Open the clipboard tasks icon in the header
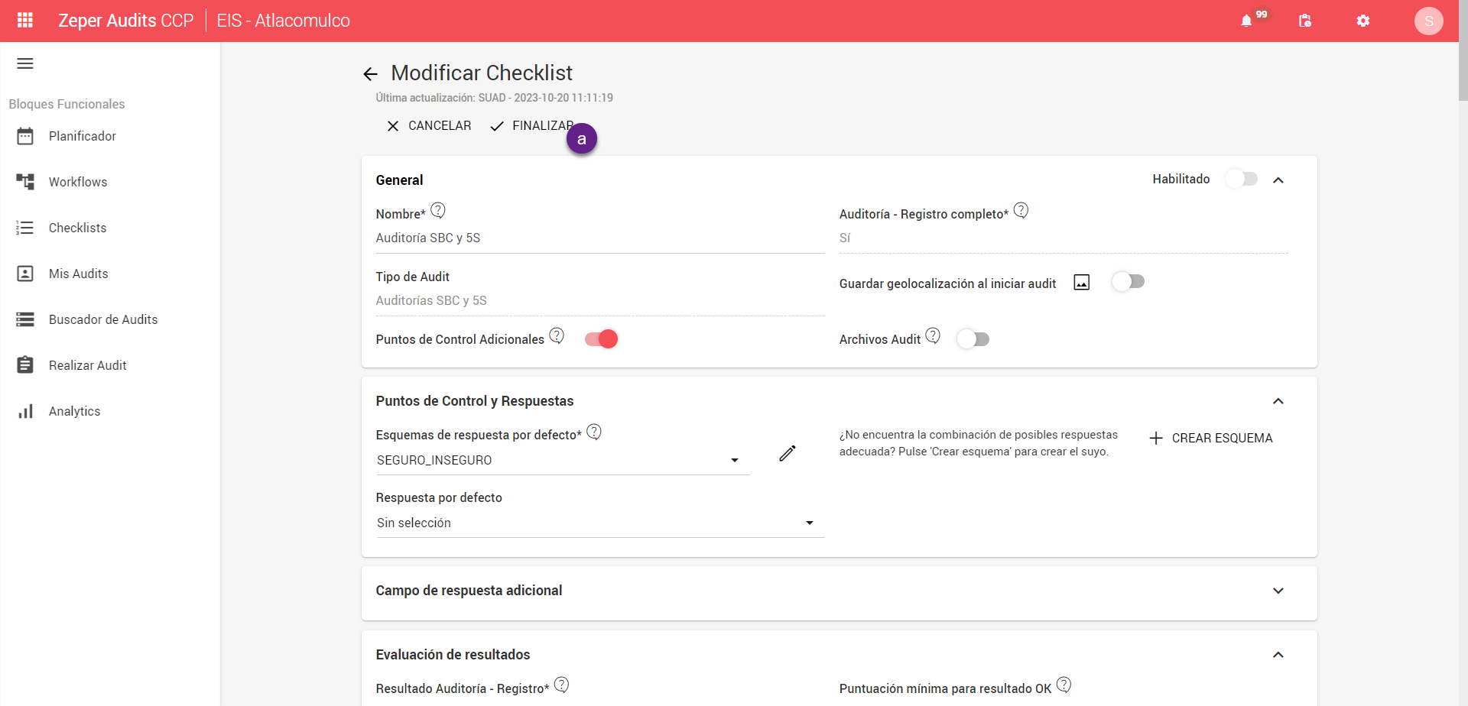The height and width of the screenshot is (706, 1468). [x=1305, y=21]
